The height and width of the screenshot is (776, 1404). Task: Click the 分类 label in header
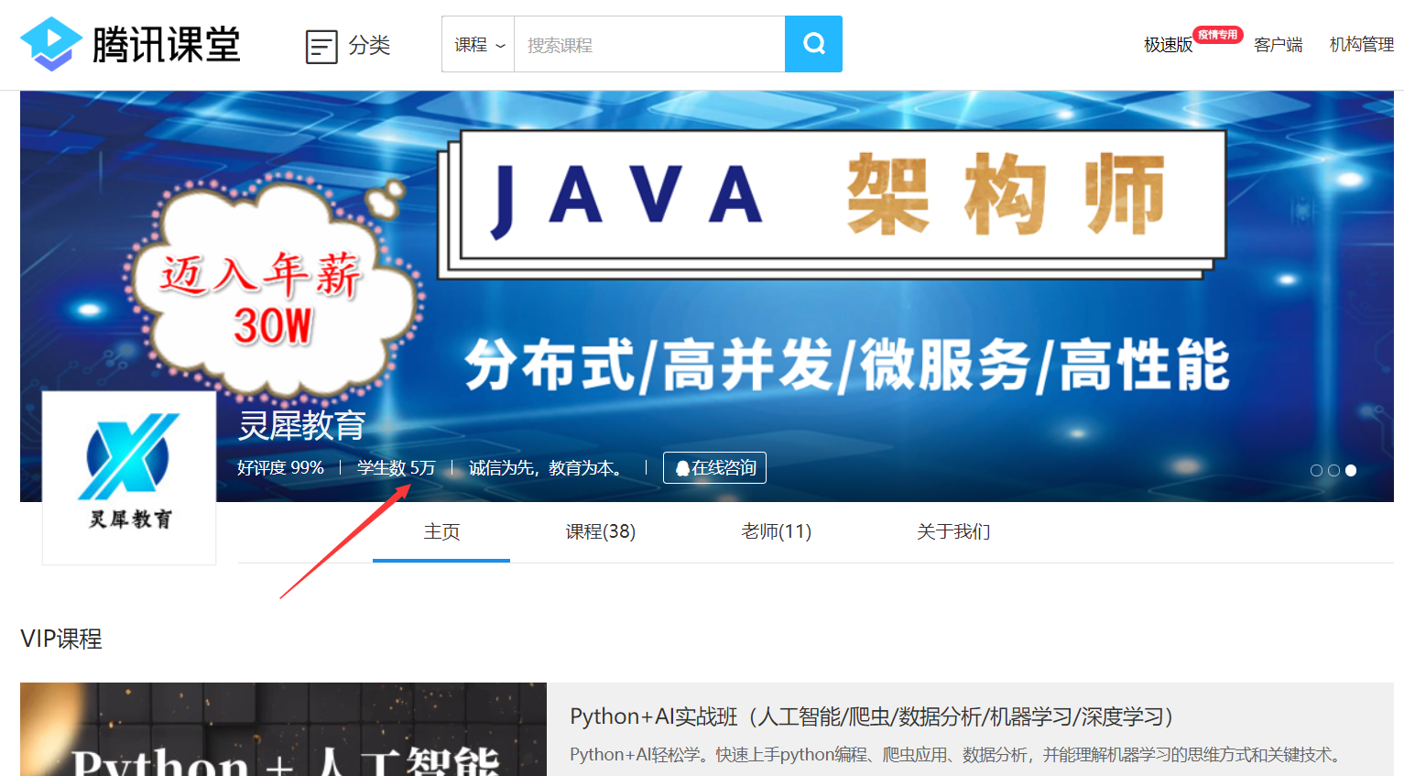369,45
